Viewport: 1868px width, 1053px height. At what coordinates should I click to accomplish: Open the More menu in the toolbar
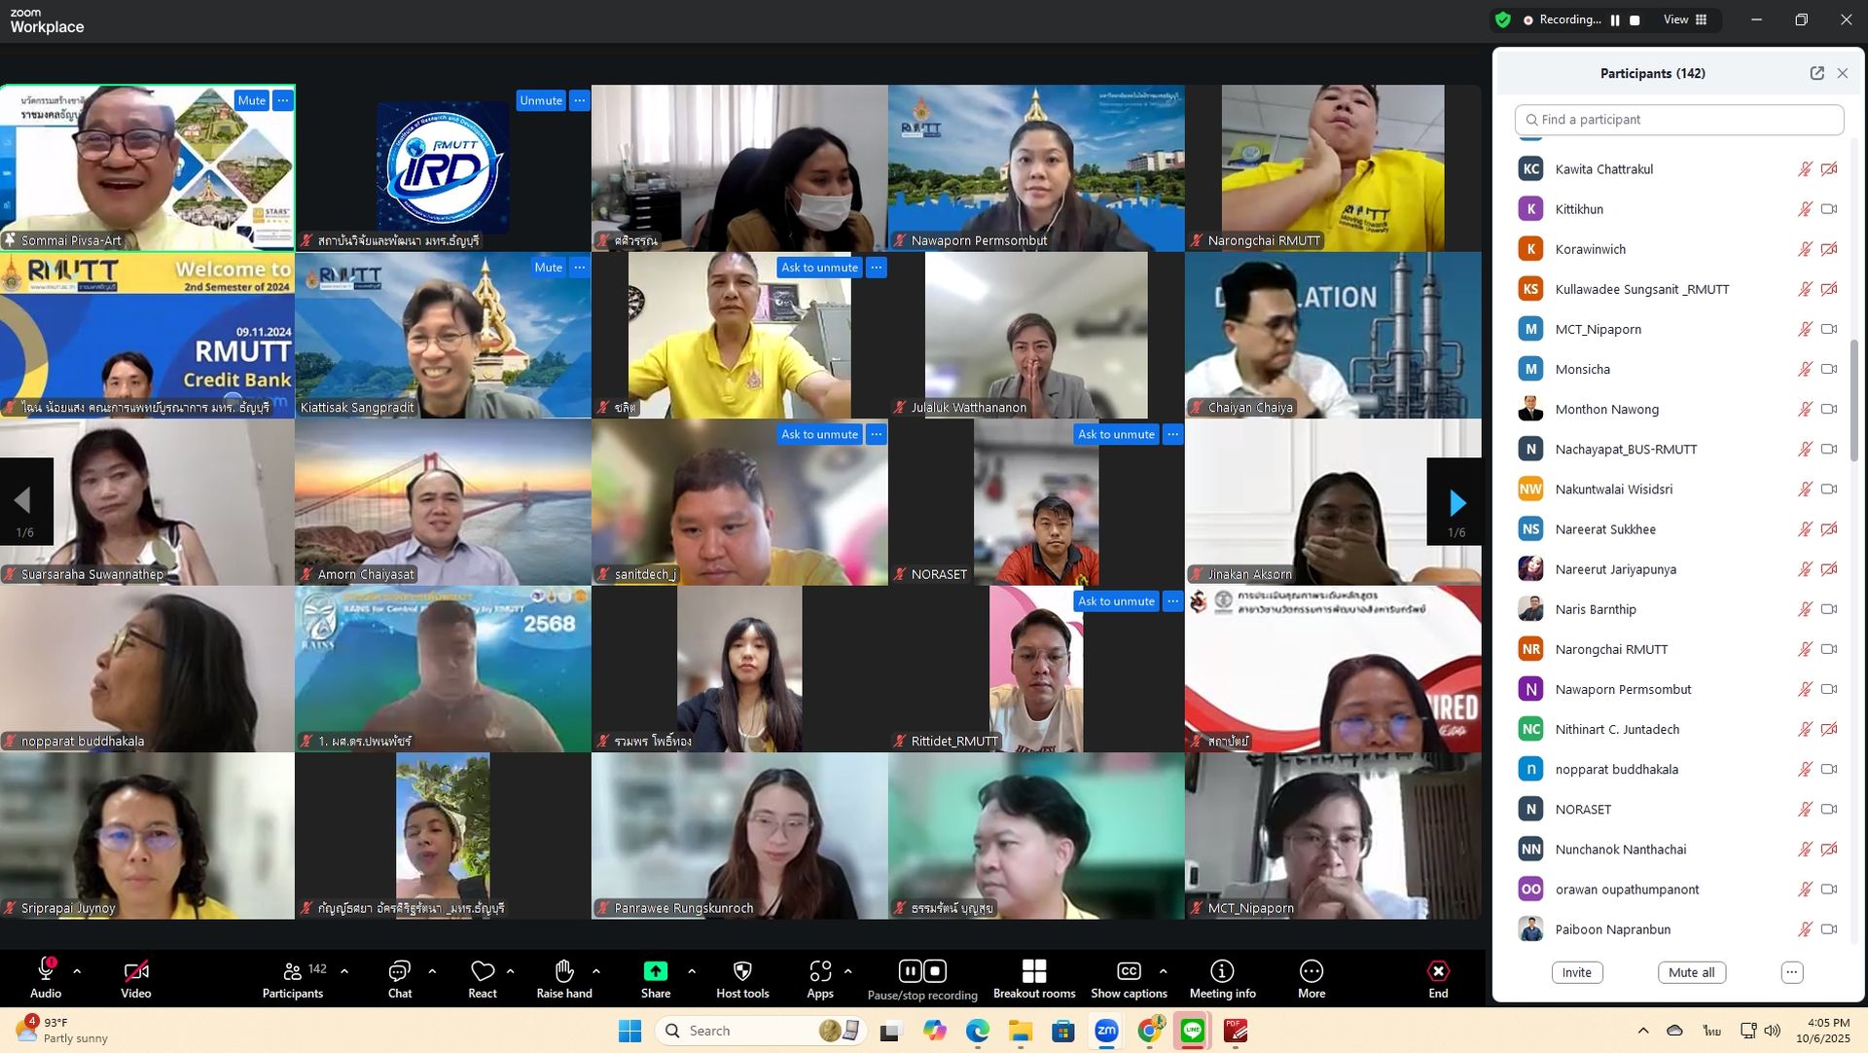pos(1311,971)
